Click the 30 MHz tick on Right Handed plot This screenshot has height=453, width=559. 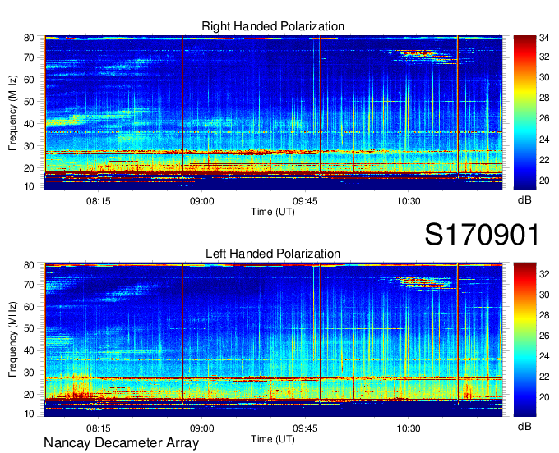point(29,146)
